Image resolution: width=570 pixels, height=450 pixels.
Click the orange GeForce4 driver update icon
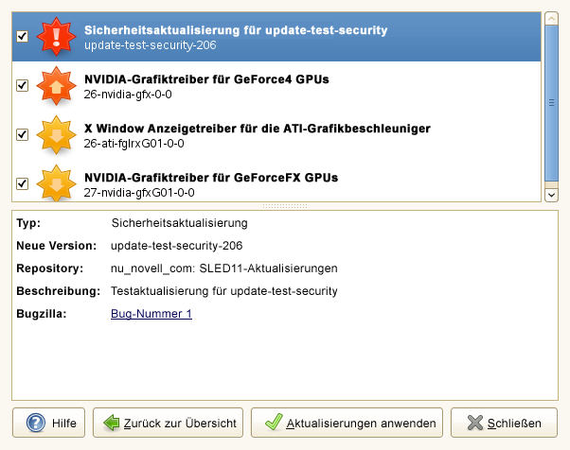[55, 86]
